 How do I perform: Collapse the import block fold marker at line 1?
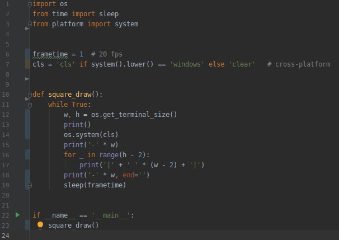pyautogui.click(x=30, y=4)
